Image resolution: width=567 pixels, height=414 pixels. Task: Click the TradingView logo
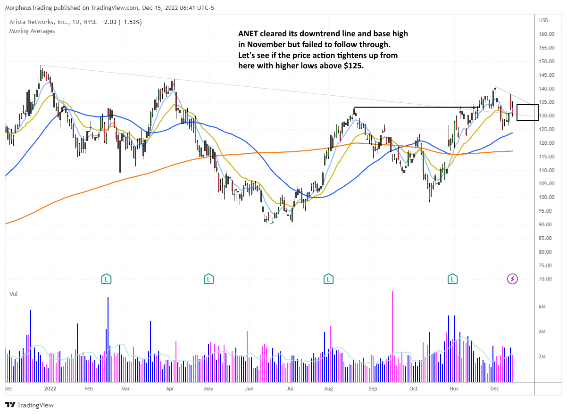click(x=29, y=405)
